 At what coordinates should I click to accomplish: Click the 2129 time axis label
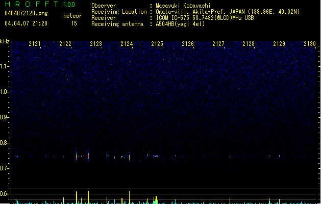(x=279, y=44)
